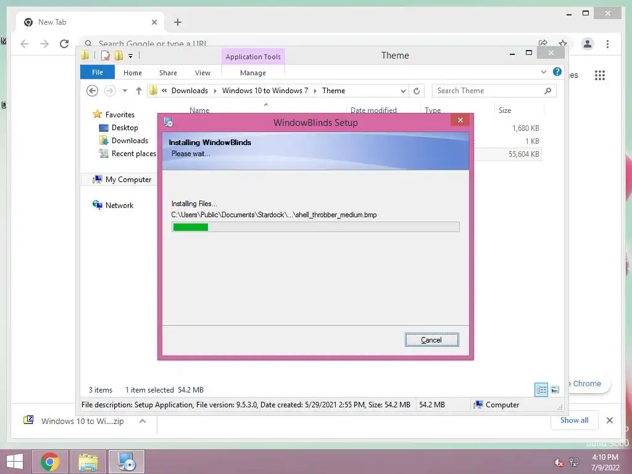Go up one folder level
632x474 pixels.
coord(139,91)
